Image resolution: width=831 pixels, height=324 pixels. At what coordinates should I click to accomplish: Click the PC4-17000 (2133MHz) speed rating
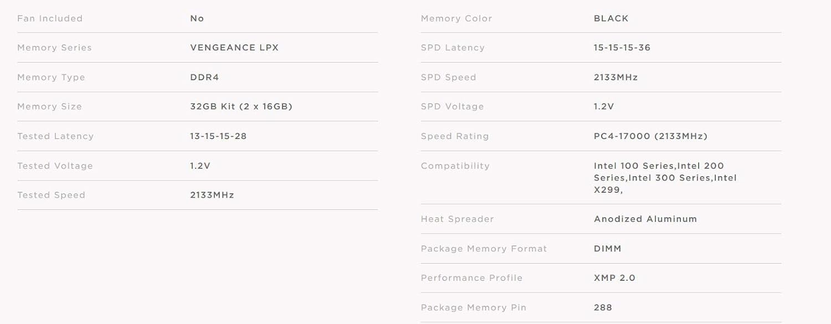click(x=650, y=136)
